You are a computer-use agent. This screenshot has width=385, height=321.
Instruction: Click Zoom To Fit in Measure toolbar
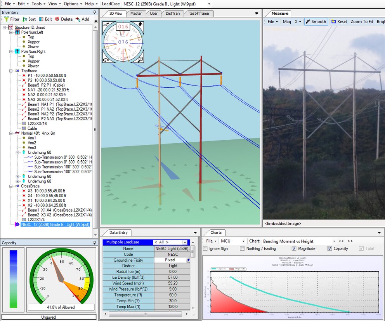362,22
